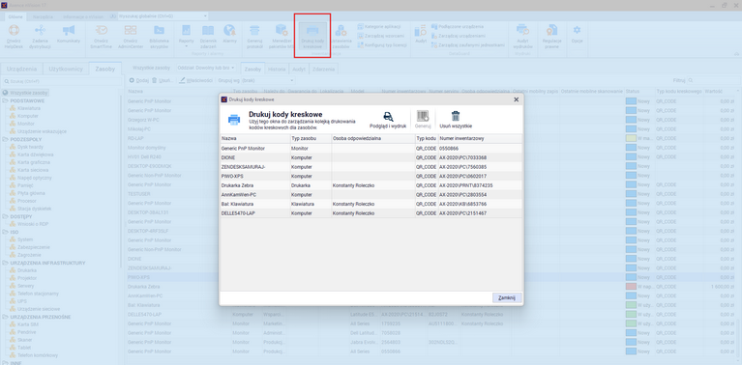Image resolution: width=742 pixels, height=365 pixels.
Task: Click the Usuń button in assets toolbar
Action: [x=162, y=80]
